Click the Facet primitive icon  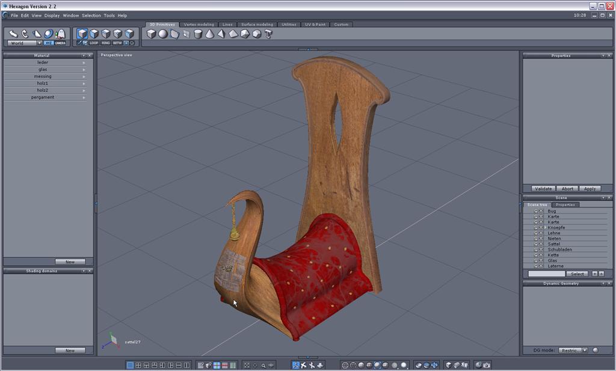175,34
